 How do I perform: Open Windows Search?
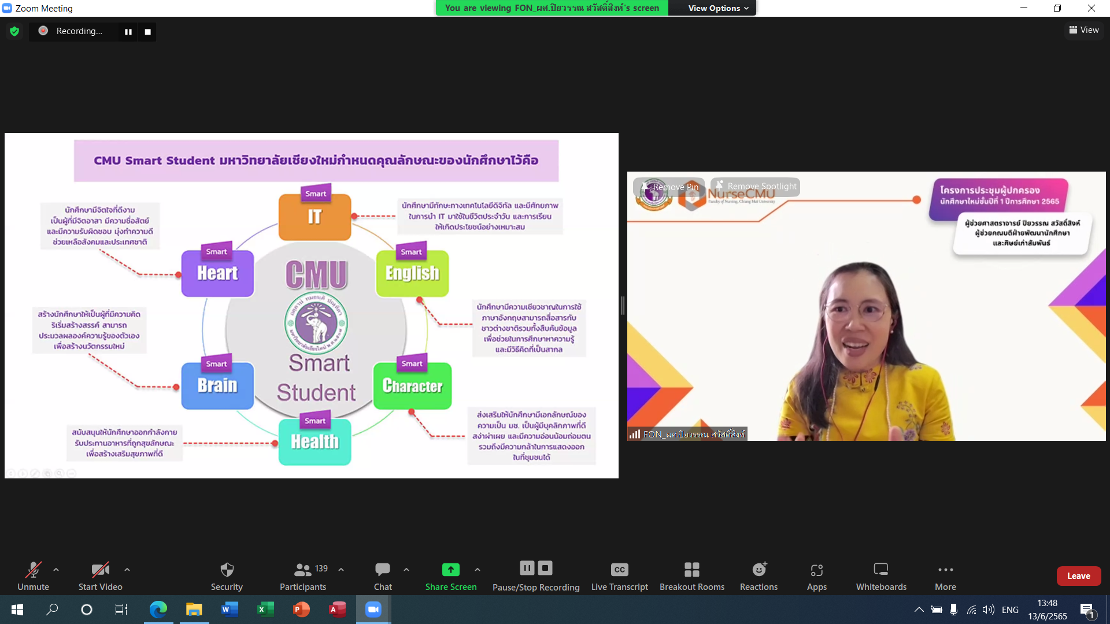52,610
